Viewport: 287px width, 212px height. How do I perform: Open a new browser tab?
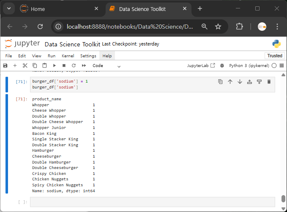200,8
